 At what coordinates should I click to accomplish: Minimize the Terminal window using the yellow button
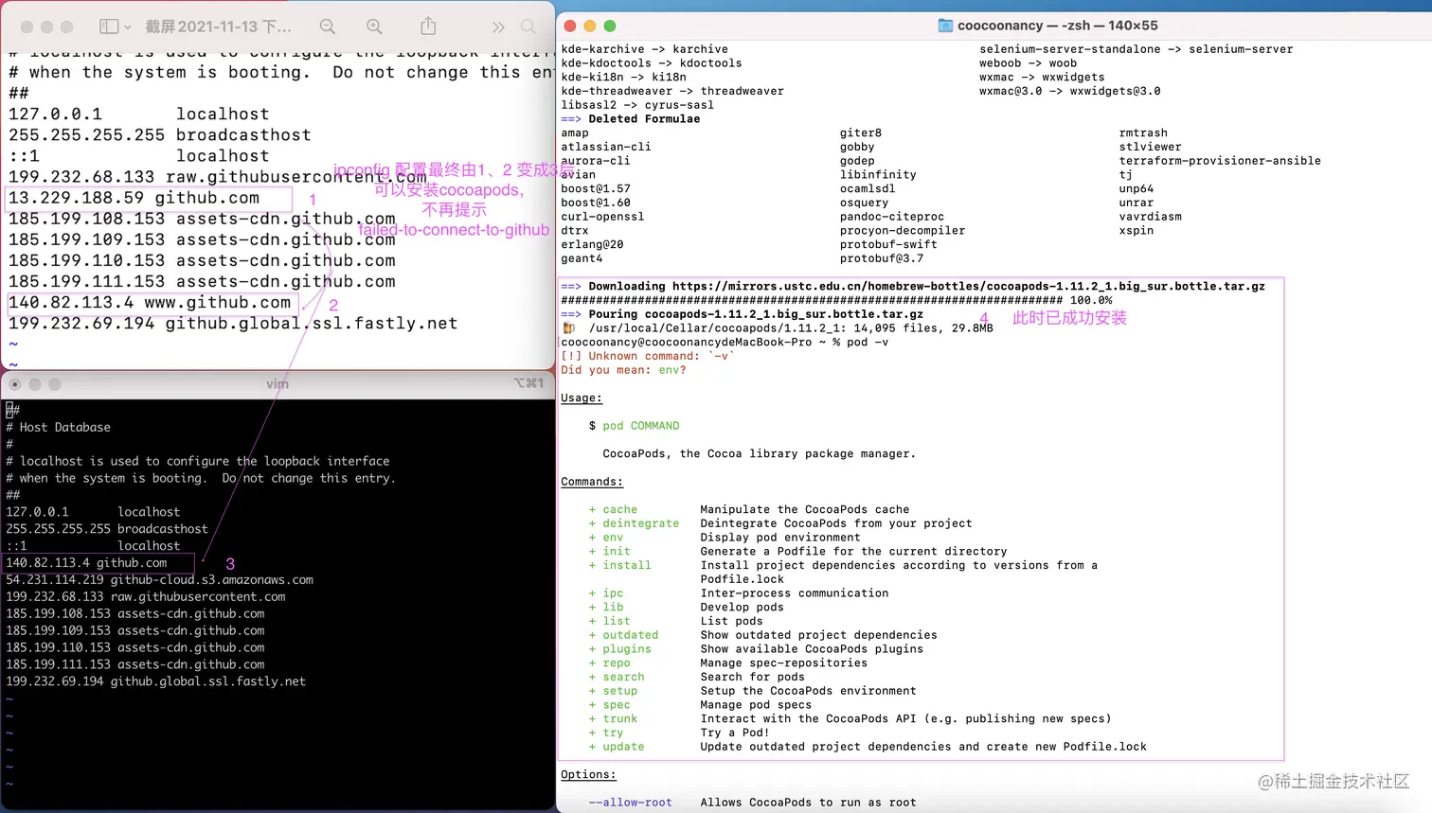(x=590, y=26)
